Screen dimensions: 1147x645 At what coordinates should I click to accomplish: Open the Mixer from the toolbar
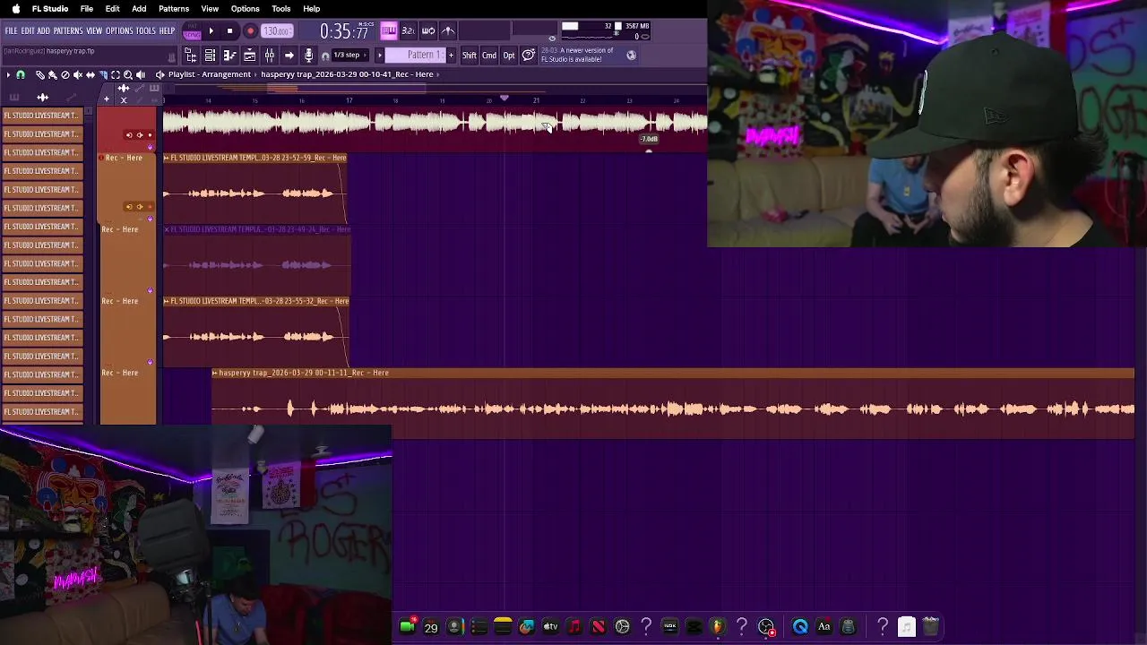click(x=269, y=56)
